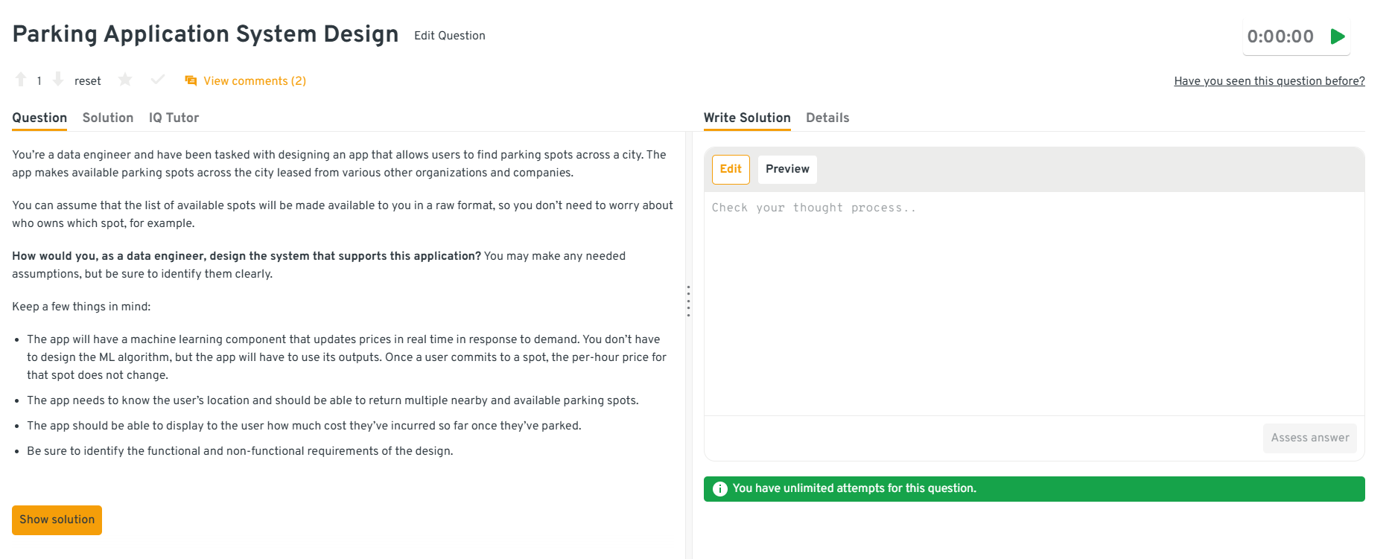Open View comments (2) link
The height and width of the screenshot is (559, 1392).
point(255,80)
